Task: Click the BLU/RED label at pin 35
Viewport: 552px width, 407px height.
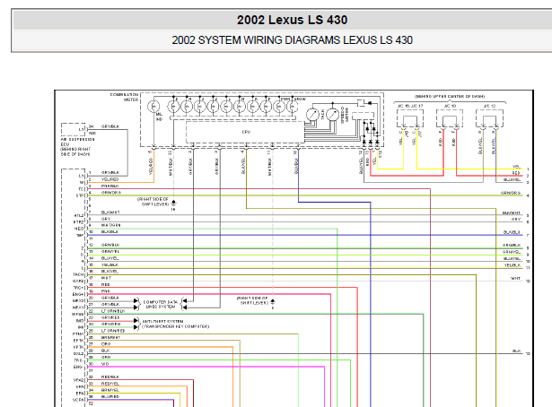Action: (x=110, y=397)
